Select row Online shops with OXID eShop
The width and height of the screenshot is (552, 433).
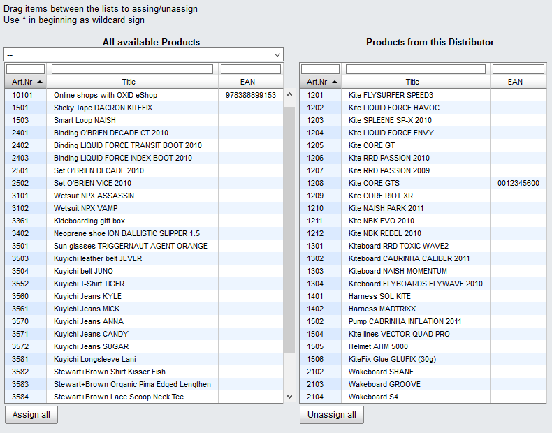click(144, 95)
